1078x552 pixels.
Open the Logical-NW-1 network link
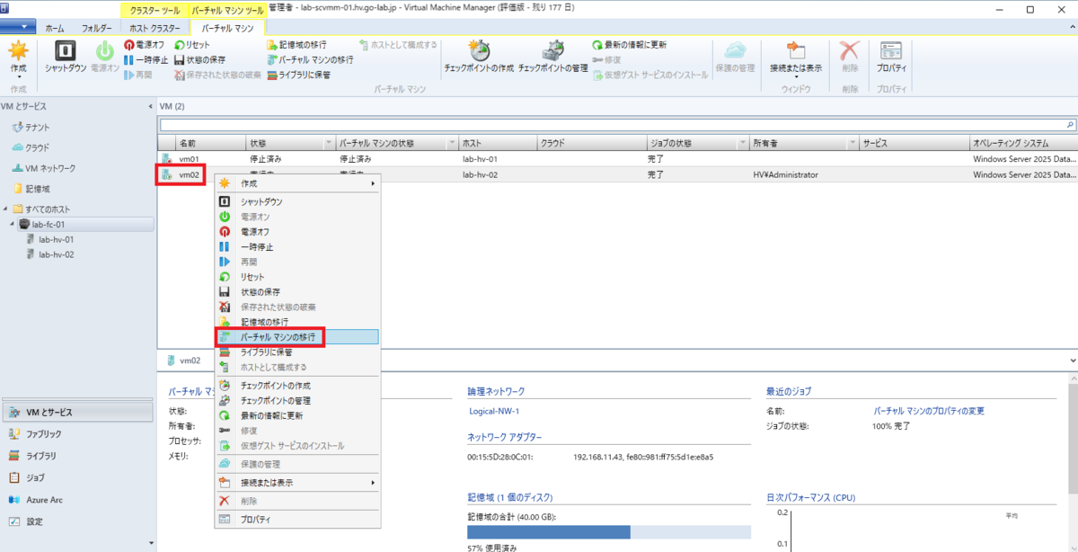(x=494, y=411)
